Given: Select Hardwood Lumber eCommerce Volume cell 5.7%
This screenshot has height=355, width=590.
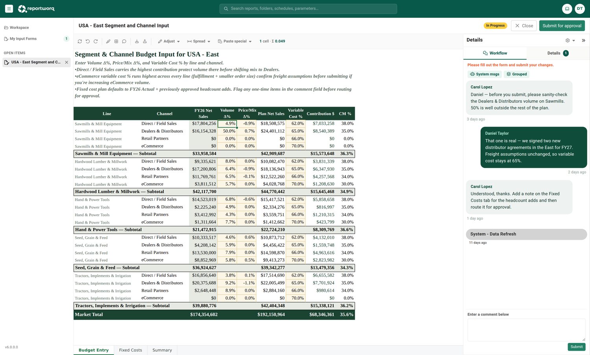Looking at the screenshot, I should click(x=227, y=184).
